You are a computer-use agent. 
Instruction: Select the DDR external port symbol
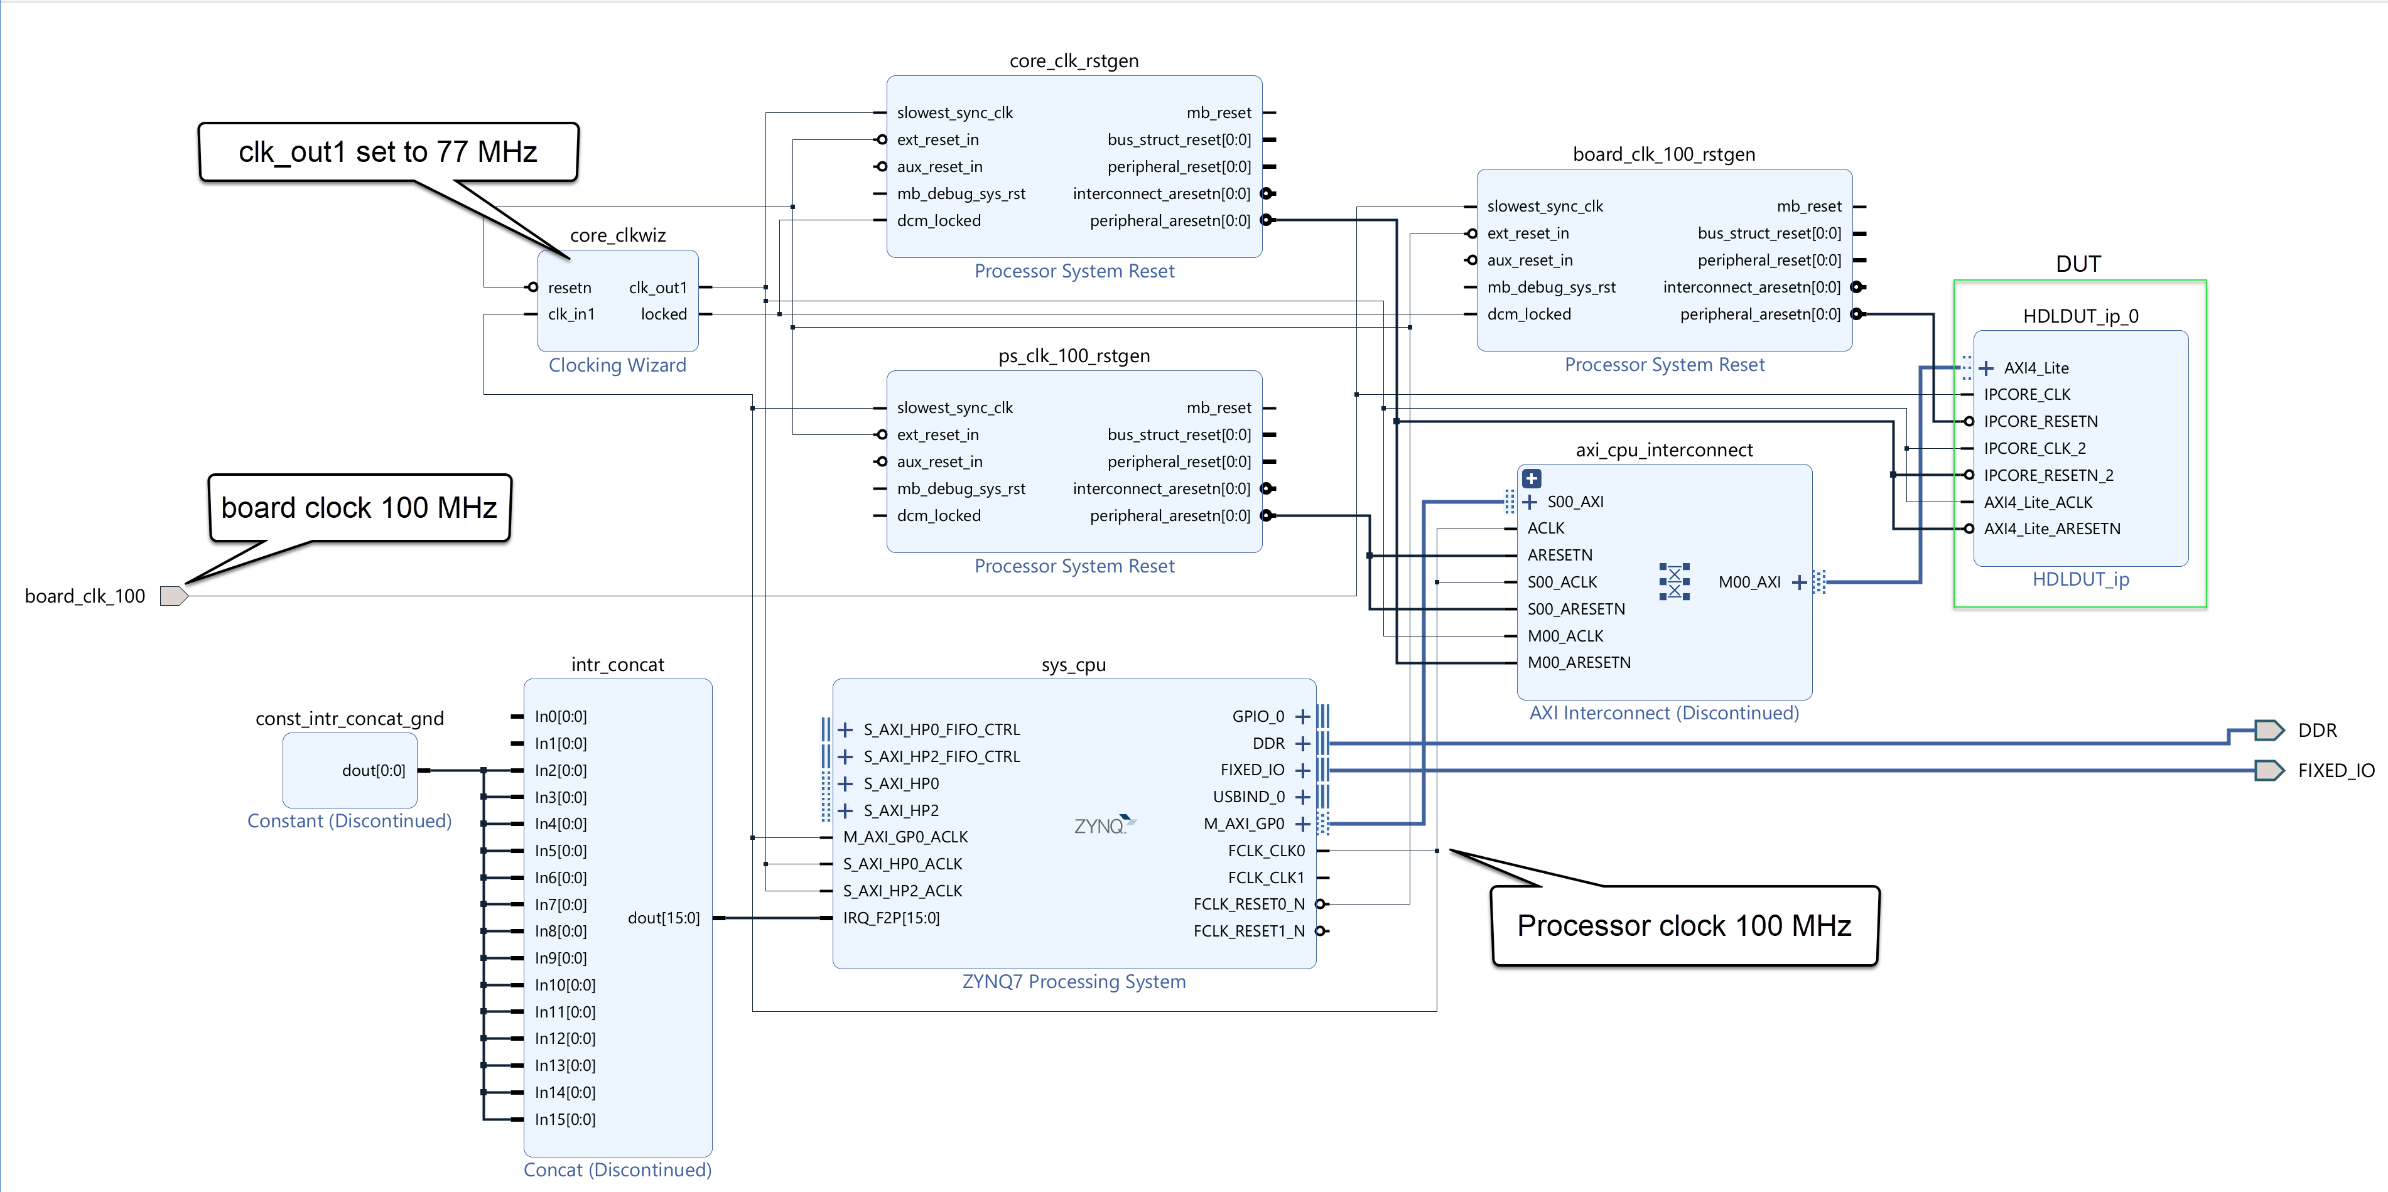tap(2269, 731)
